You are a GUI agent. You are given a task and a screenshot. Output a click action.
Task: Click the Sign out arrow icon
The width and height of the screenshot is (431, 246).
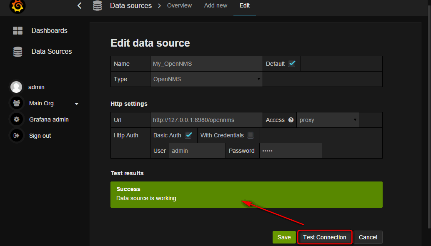17,136
